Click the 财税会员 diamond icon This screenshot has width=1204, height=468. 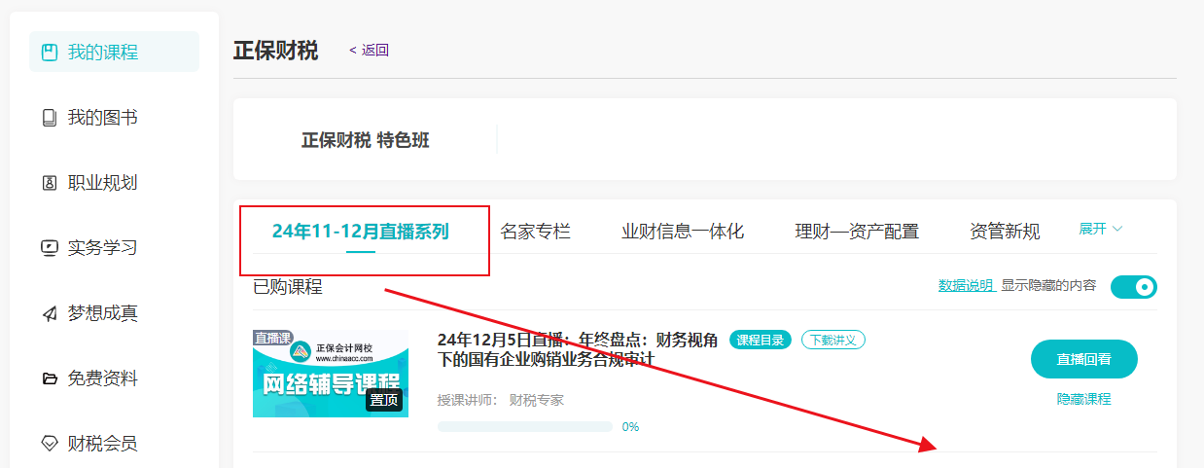coord(50,444)
